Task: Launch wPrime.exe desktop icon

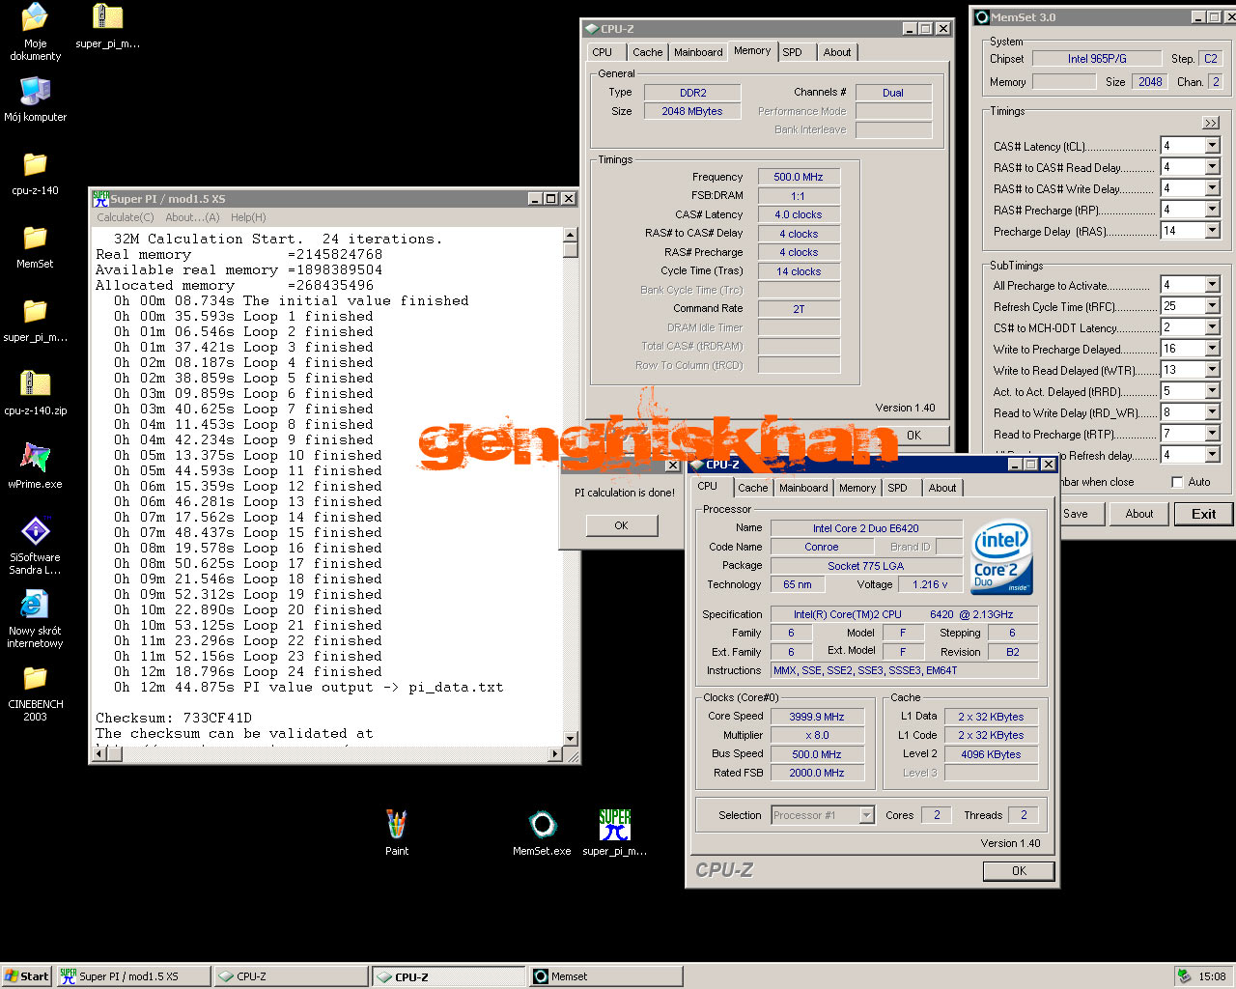Action: (35, 466)
